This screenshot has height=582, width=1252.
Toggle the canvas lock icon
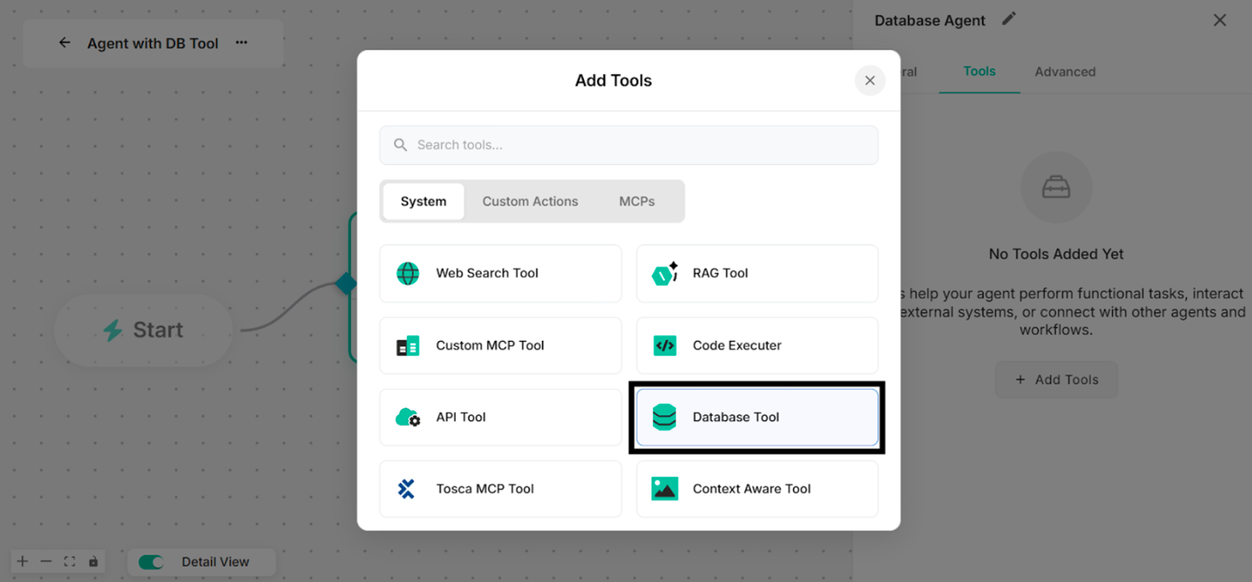click(x=93, y=562)
